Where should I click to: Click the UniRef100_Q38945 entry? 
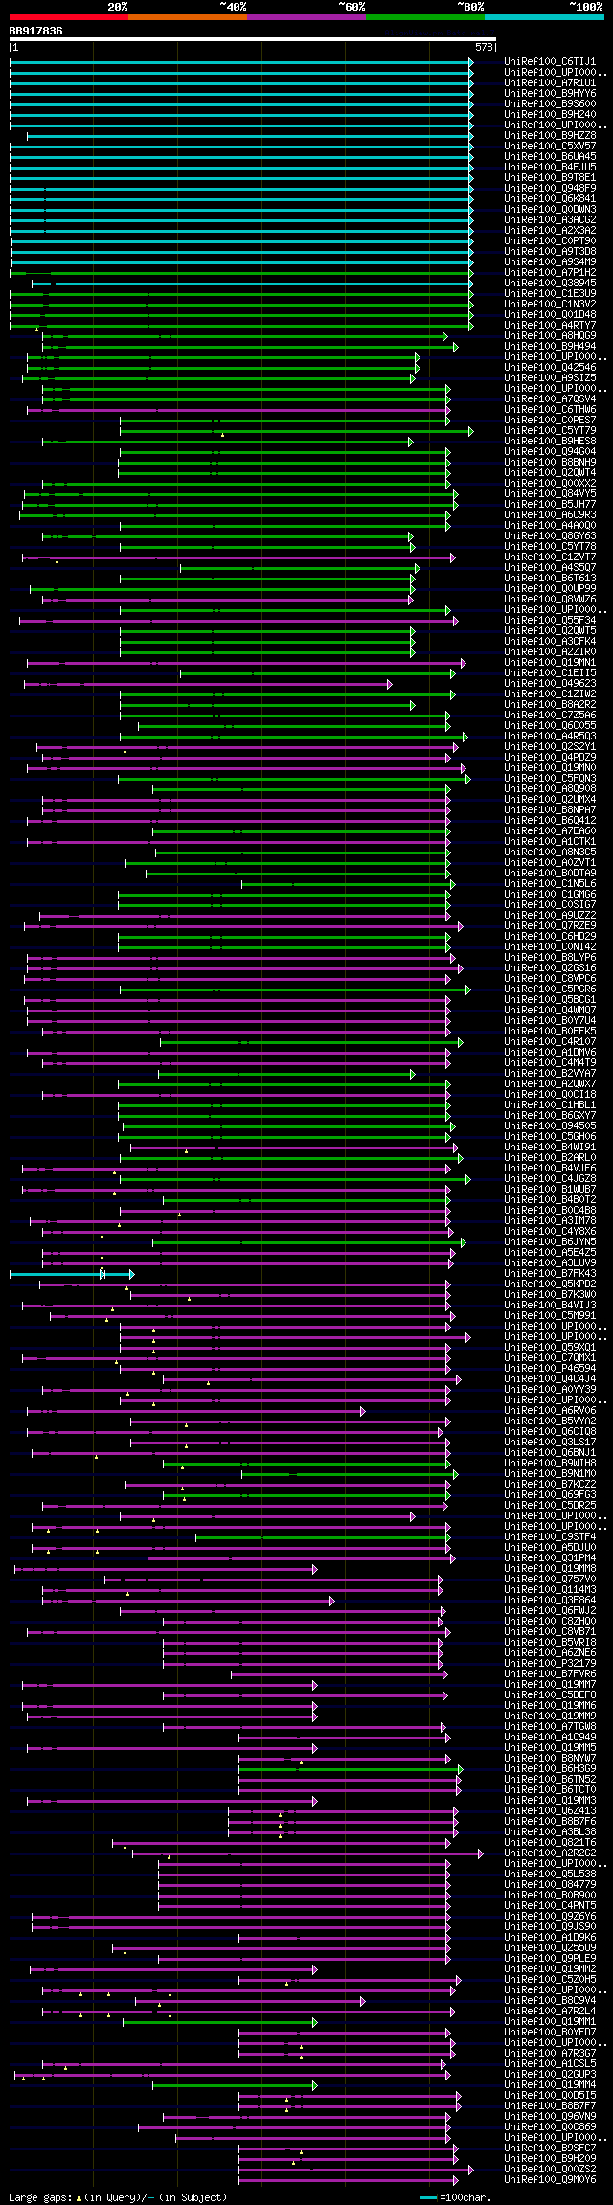(x=550, y=284)
